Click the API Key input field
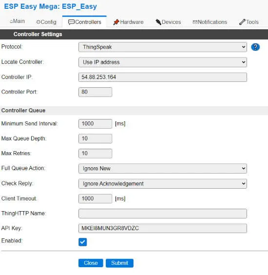Screen dimensions: 268x275 tap(163, 228)
